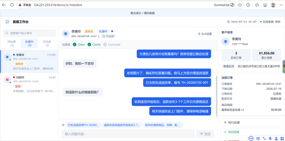Click the 投诉 tag on 刘明华 item
Image resolution: width=285 pixels, height=141 pixels.
point(18,86)
